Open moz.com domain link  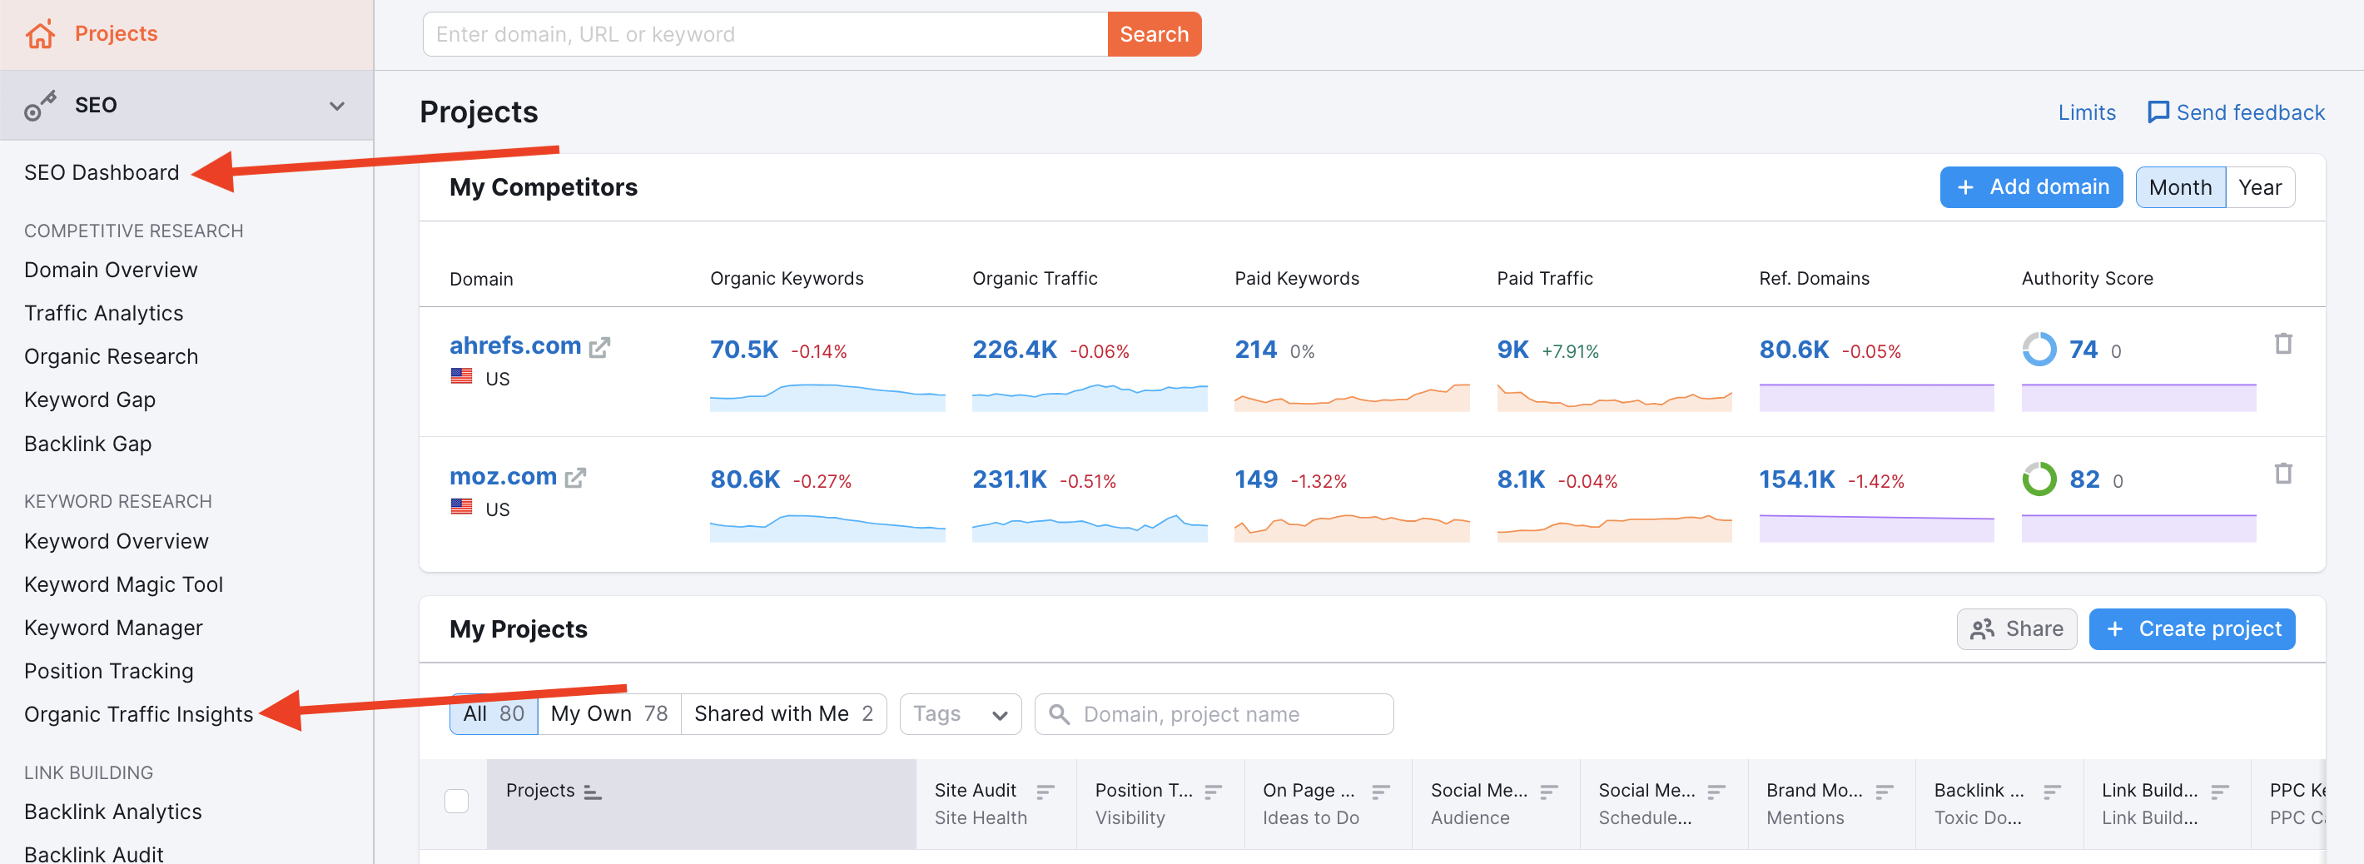(x=503, y=477)
